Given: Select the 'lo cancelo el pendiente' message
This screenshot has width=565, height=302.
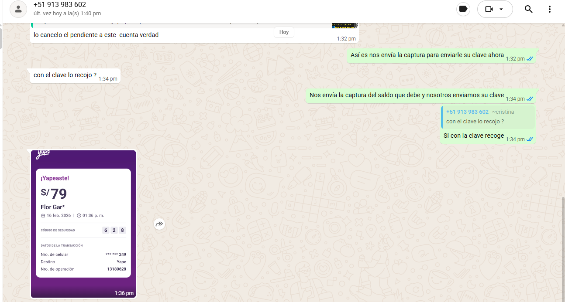Looking at the screenshot, I should (x=96, y=35).
